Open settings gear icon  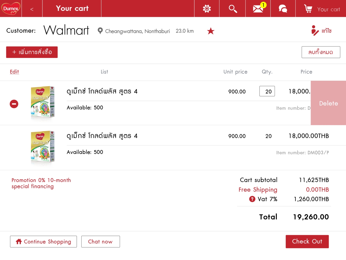[x=207, y=9]
